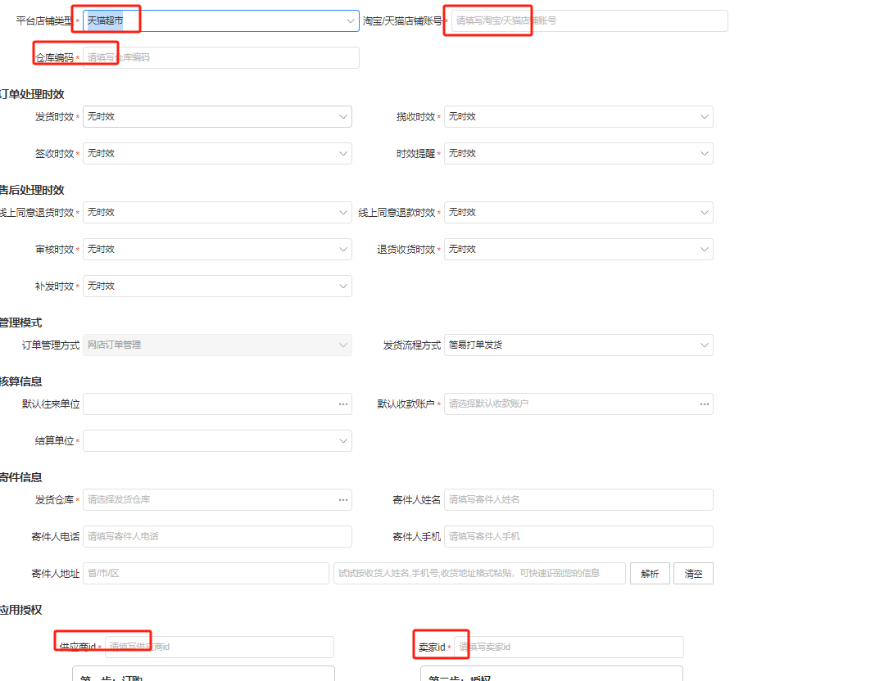Click the 淘宝/天猫店铺账号 input field
This screenshot has width=893, height=681.
(589, 21)
